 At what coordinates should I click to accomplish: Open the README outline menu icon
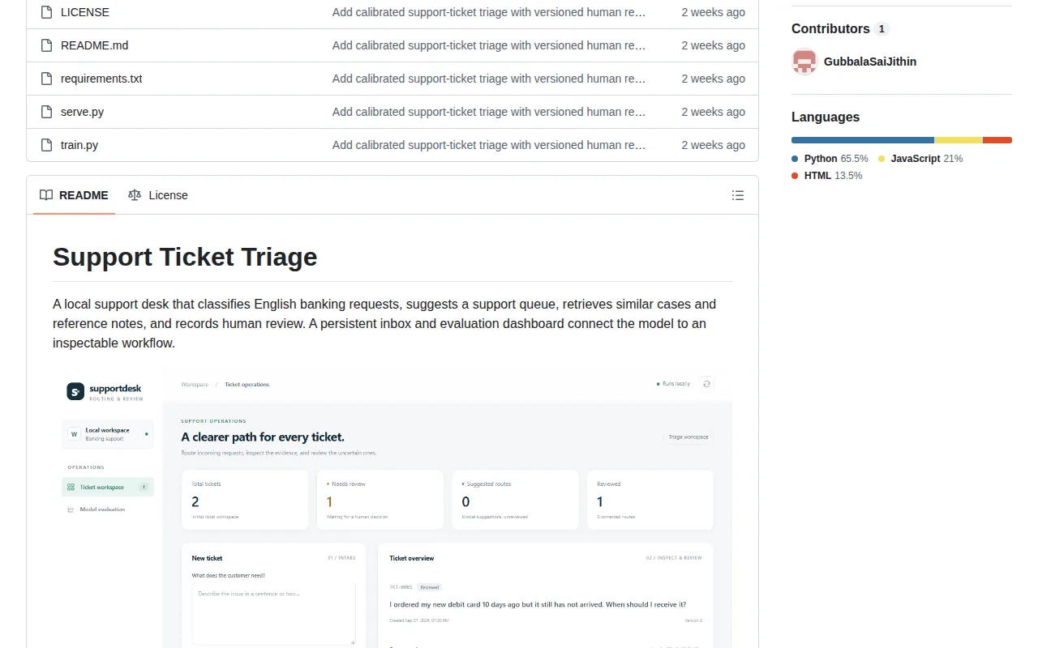[738, 195]
